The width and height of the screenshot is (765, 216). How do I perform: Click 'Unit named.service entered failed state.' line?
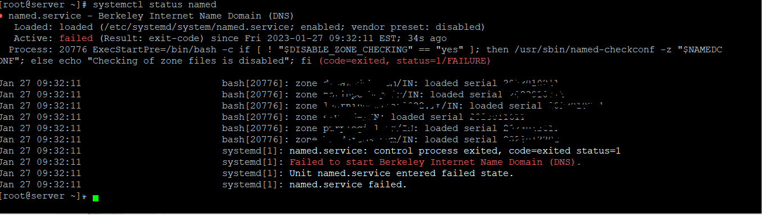point(401,173)
